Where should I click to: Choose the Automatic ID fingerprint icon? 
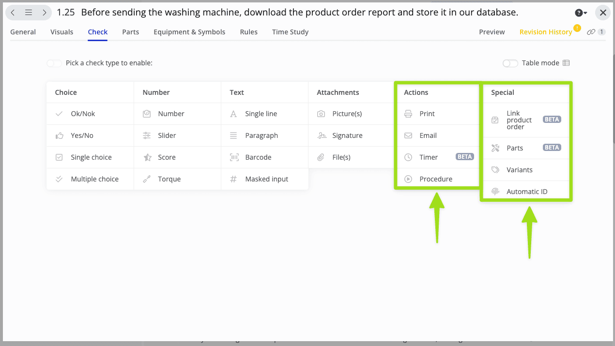495,192
